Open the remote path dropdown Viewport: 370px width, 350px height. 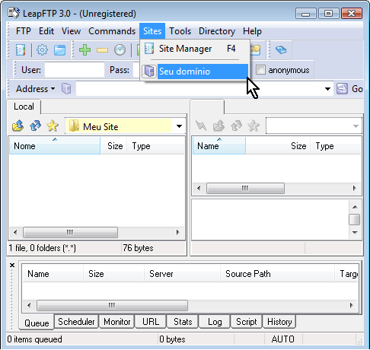pyautogui.click(x=356, y=126)
